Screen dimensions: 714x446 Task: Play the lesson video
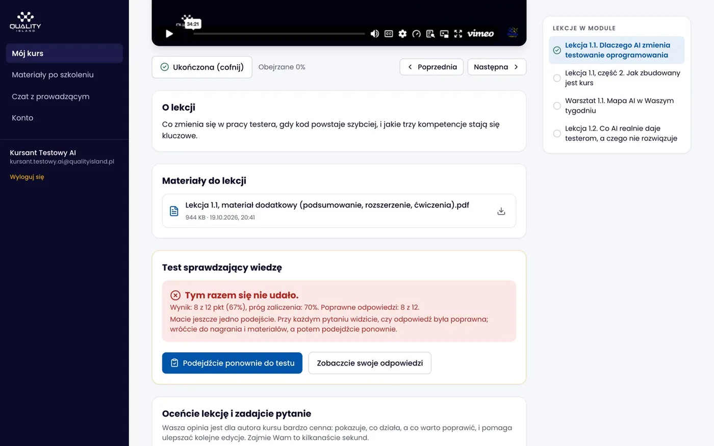(x=169, y=34)
